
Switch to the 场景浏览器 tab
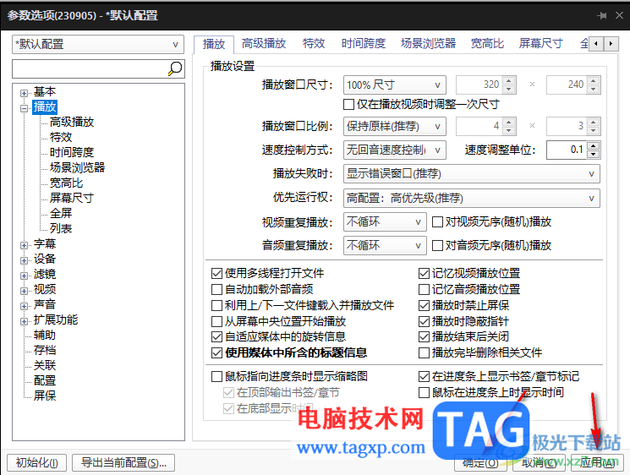pos(428,43)
